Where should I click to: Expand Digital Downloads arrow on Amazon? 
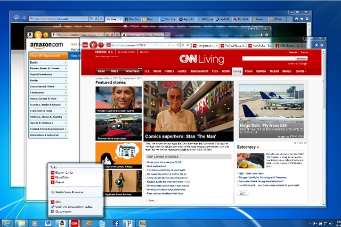tap(66, 75)
